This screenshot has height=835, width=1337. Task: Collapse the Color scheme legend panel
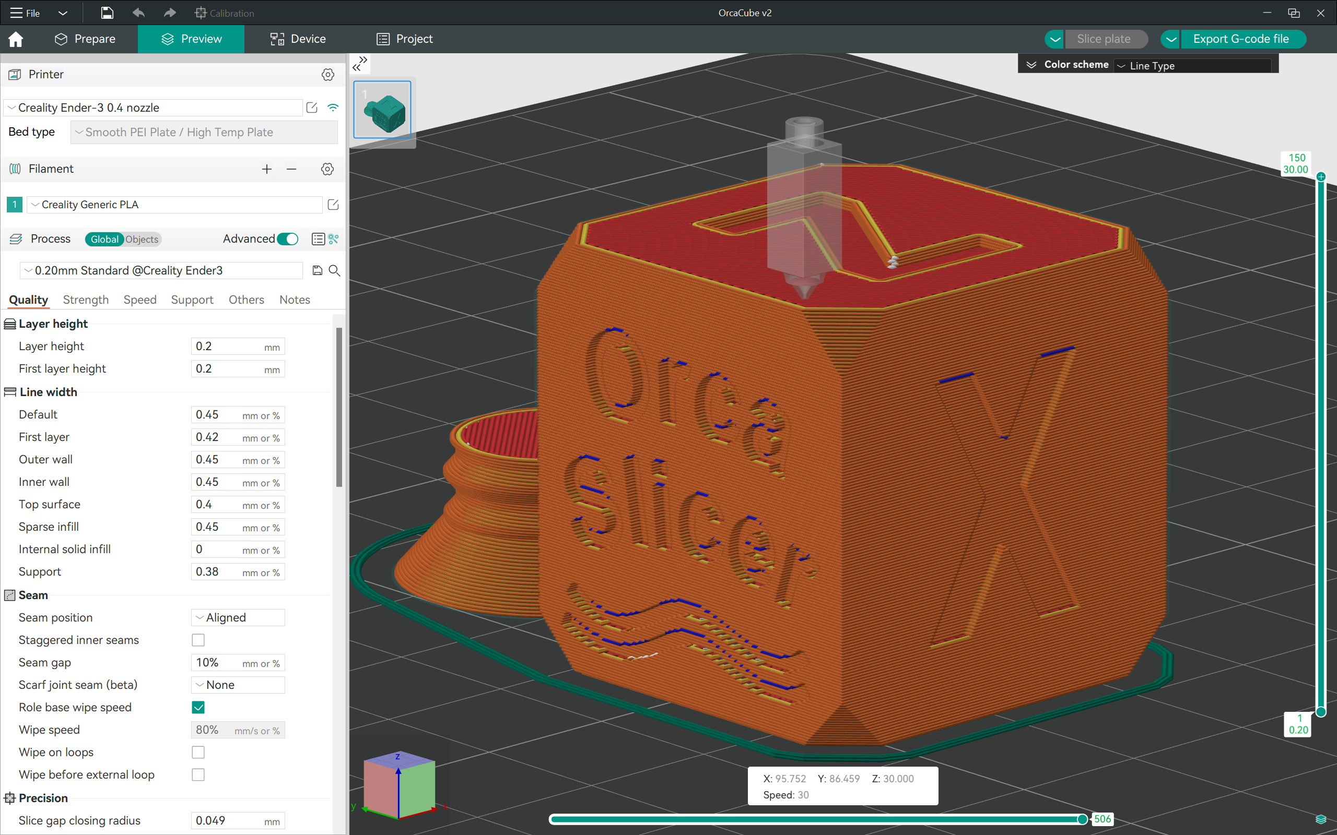pos(1031,65)
